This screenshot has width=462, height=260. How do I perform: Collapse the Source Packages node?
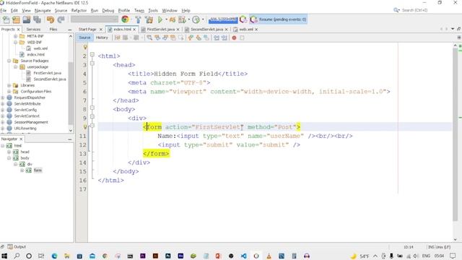pyautogui.click(x=9, y=61)
